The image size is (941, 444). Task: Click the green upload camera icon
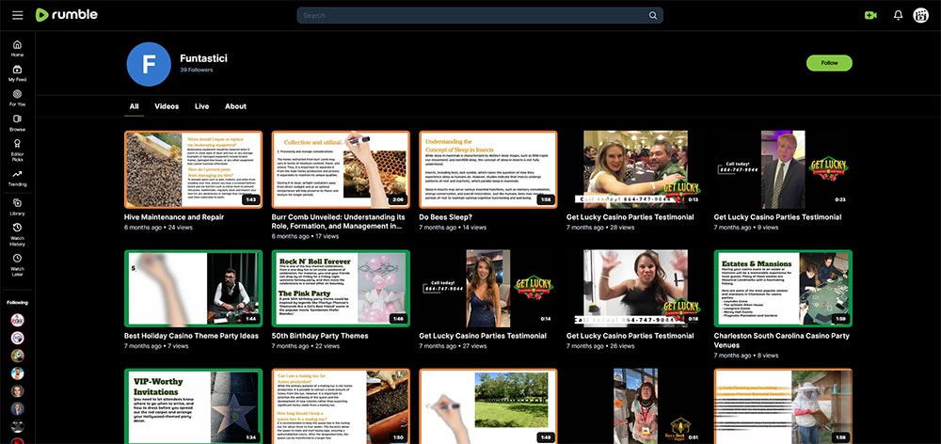[x=870, y=15]
